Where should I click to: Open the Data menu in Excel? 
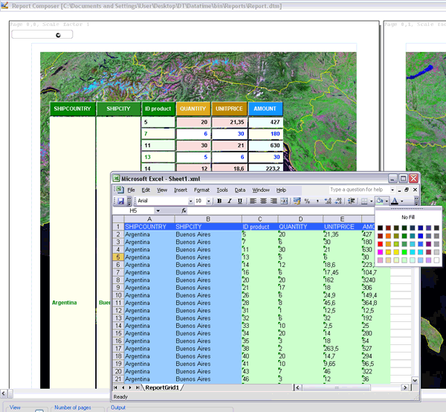tap(240, 190)
